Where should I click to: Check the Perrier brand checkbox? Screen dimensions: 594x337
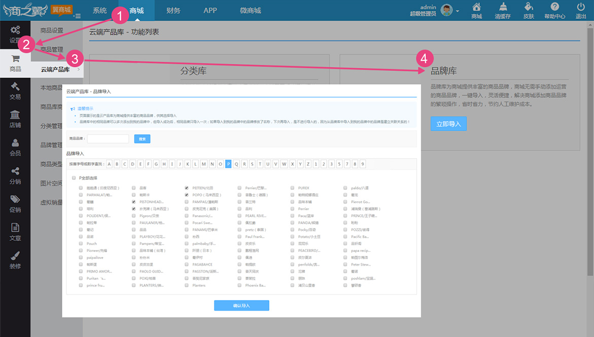pyautogui.click(x=293, y=209)
